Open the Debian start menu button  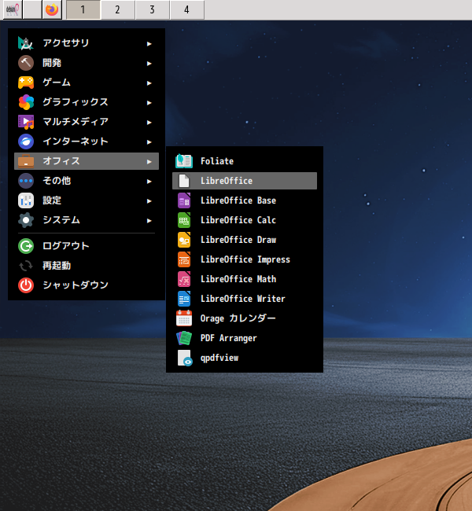(x=13, y=9)
